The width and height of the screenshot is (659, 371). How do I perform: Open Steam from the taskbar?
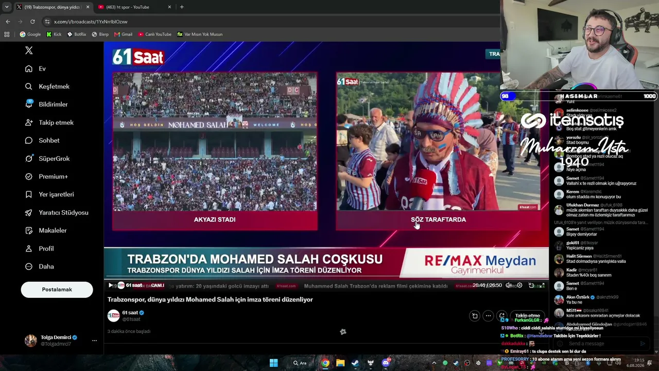(x=355, y=363)
